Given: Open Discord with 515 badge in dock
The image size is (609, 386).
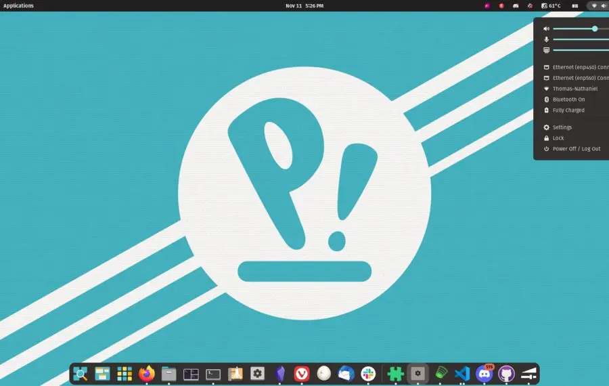Looking at the screenshot, I should click(484, 374).
